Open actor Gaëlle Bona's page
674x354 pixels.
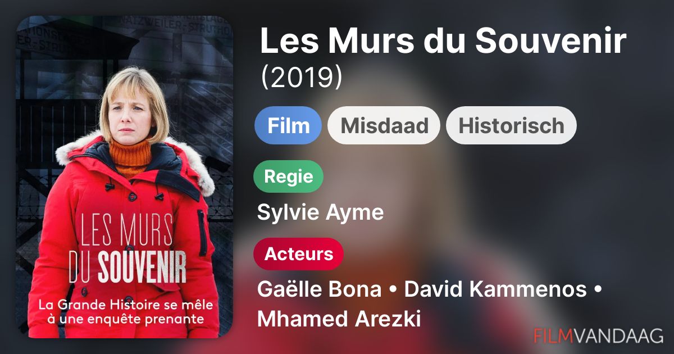point(318,290)
